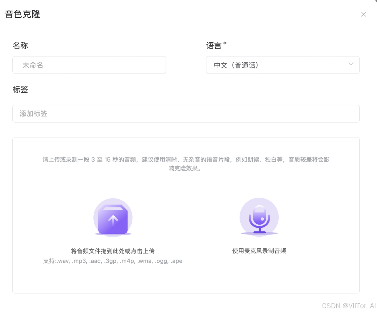Click the supported formats line starting with 支持:.wav
This screenshot has height=312, width=377.
coord(113,261)
